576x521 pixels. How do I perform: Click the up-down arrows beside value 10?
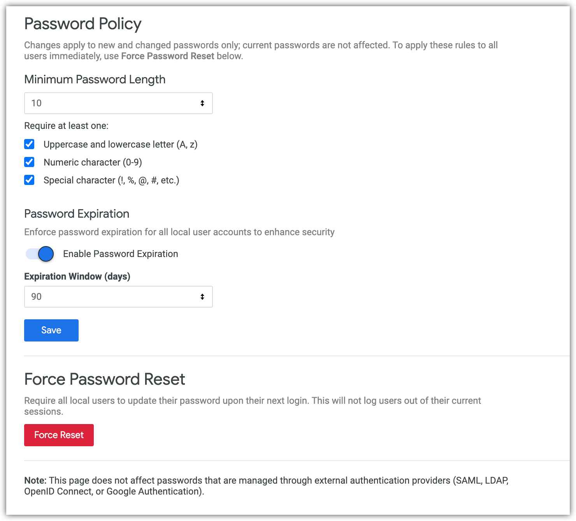click(202, 103)
